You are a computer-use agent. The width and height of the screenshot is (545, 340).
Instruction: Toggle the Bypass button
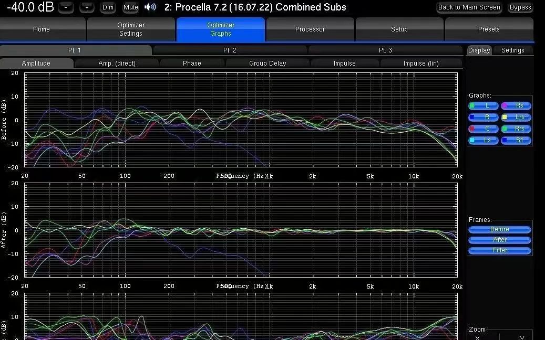[520, 7]
